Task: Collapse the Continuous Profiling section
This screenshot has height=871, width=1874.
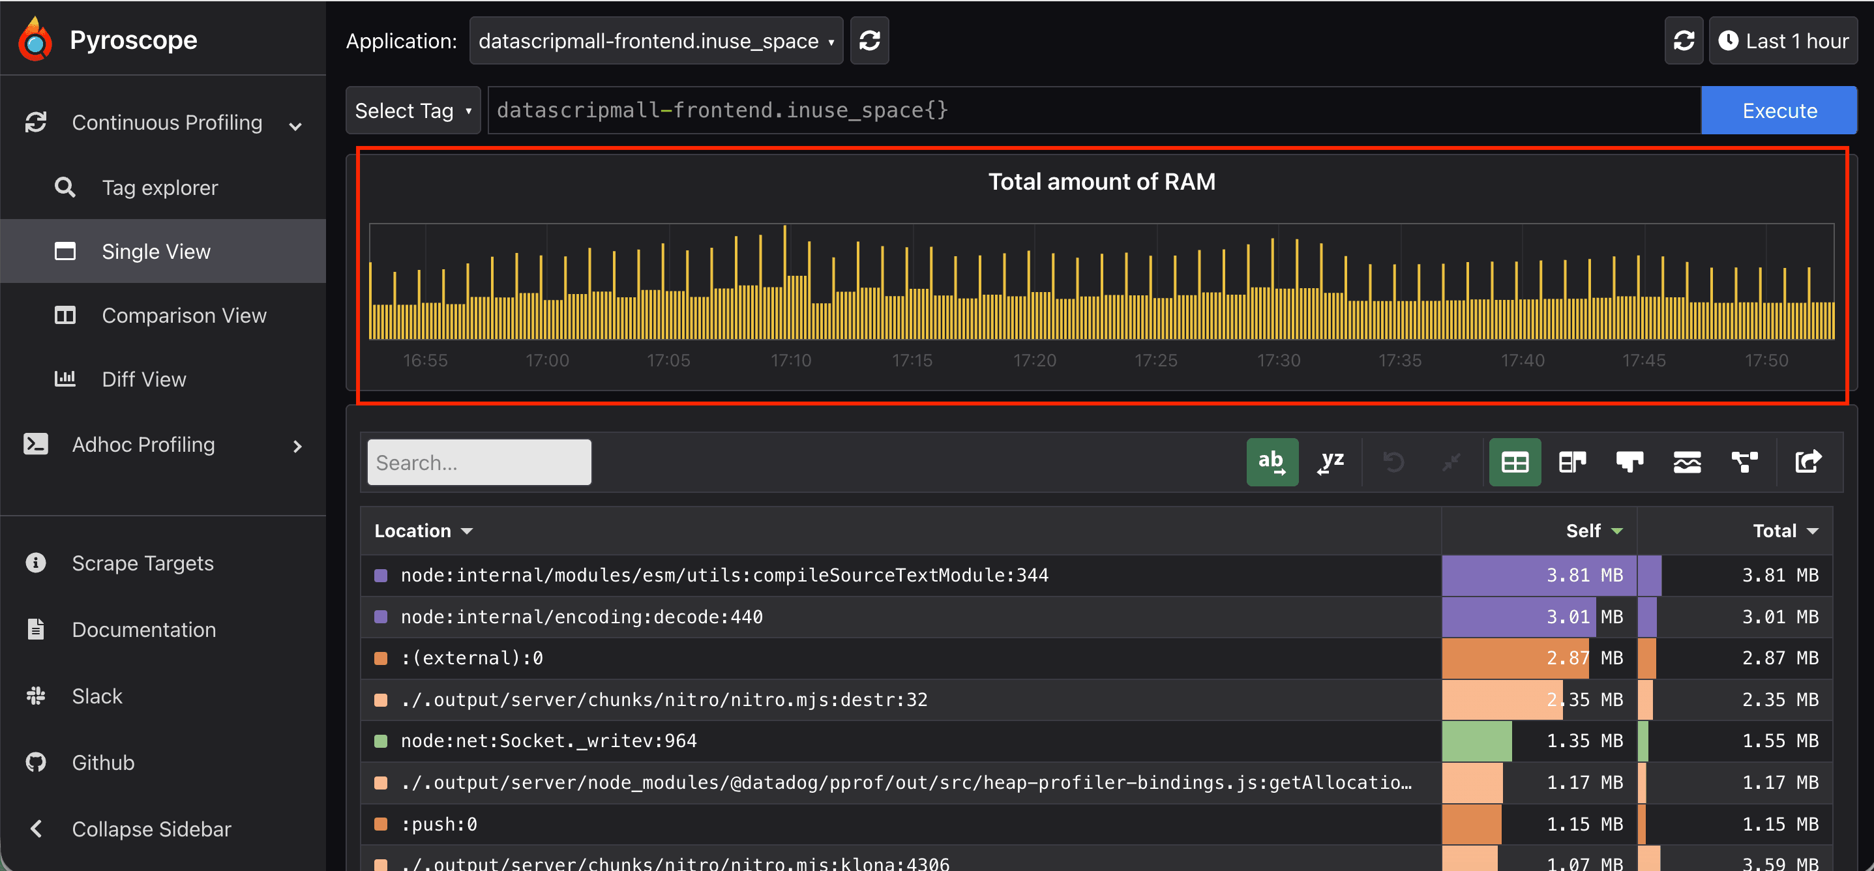Action: (x=295, y=125)
